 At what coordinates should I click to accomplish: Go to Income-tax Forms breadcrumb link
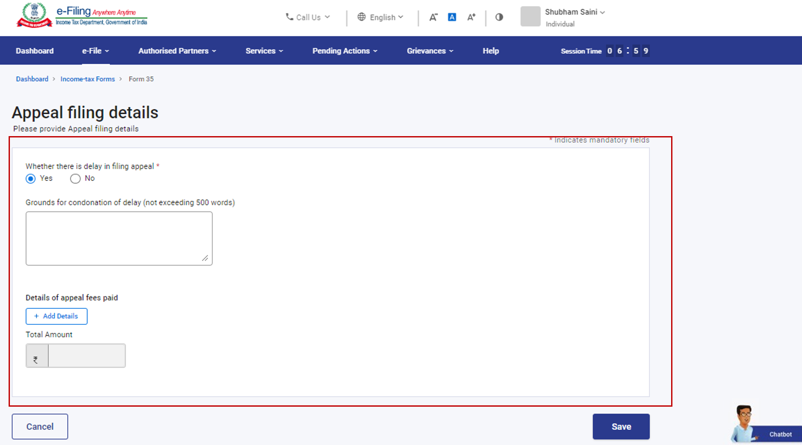coord(87,79)
